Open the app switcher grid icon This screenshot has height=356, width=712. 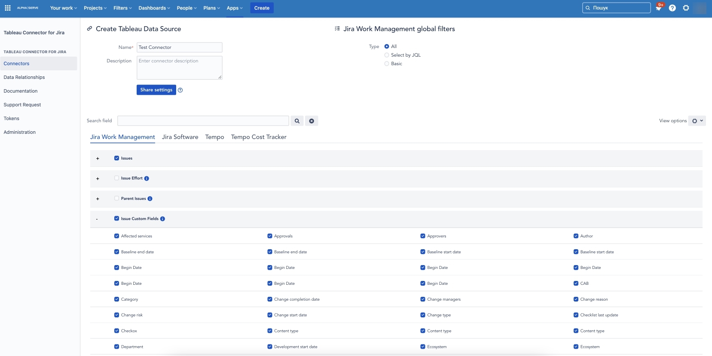(x=8, y=8)
